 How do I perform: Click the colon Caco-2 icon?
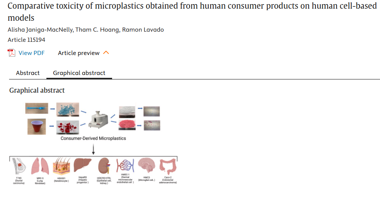tap(167, 166)
